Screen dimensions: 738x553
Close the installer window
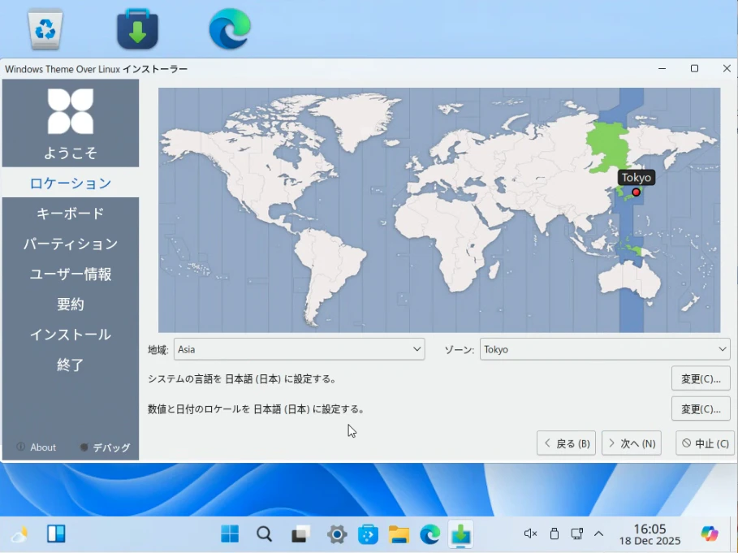727,69
